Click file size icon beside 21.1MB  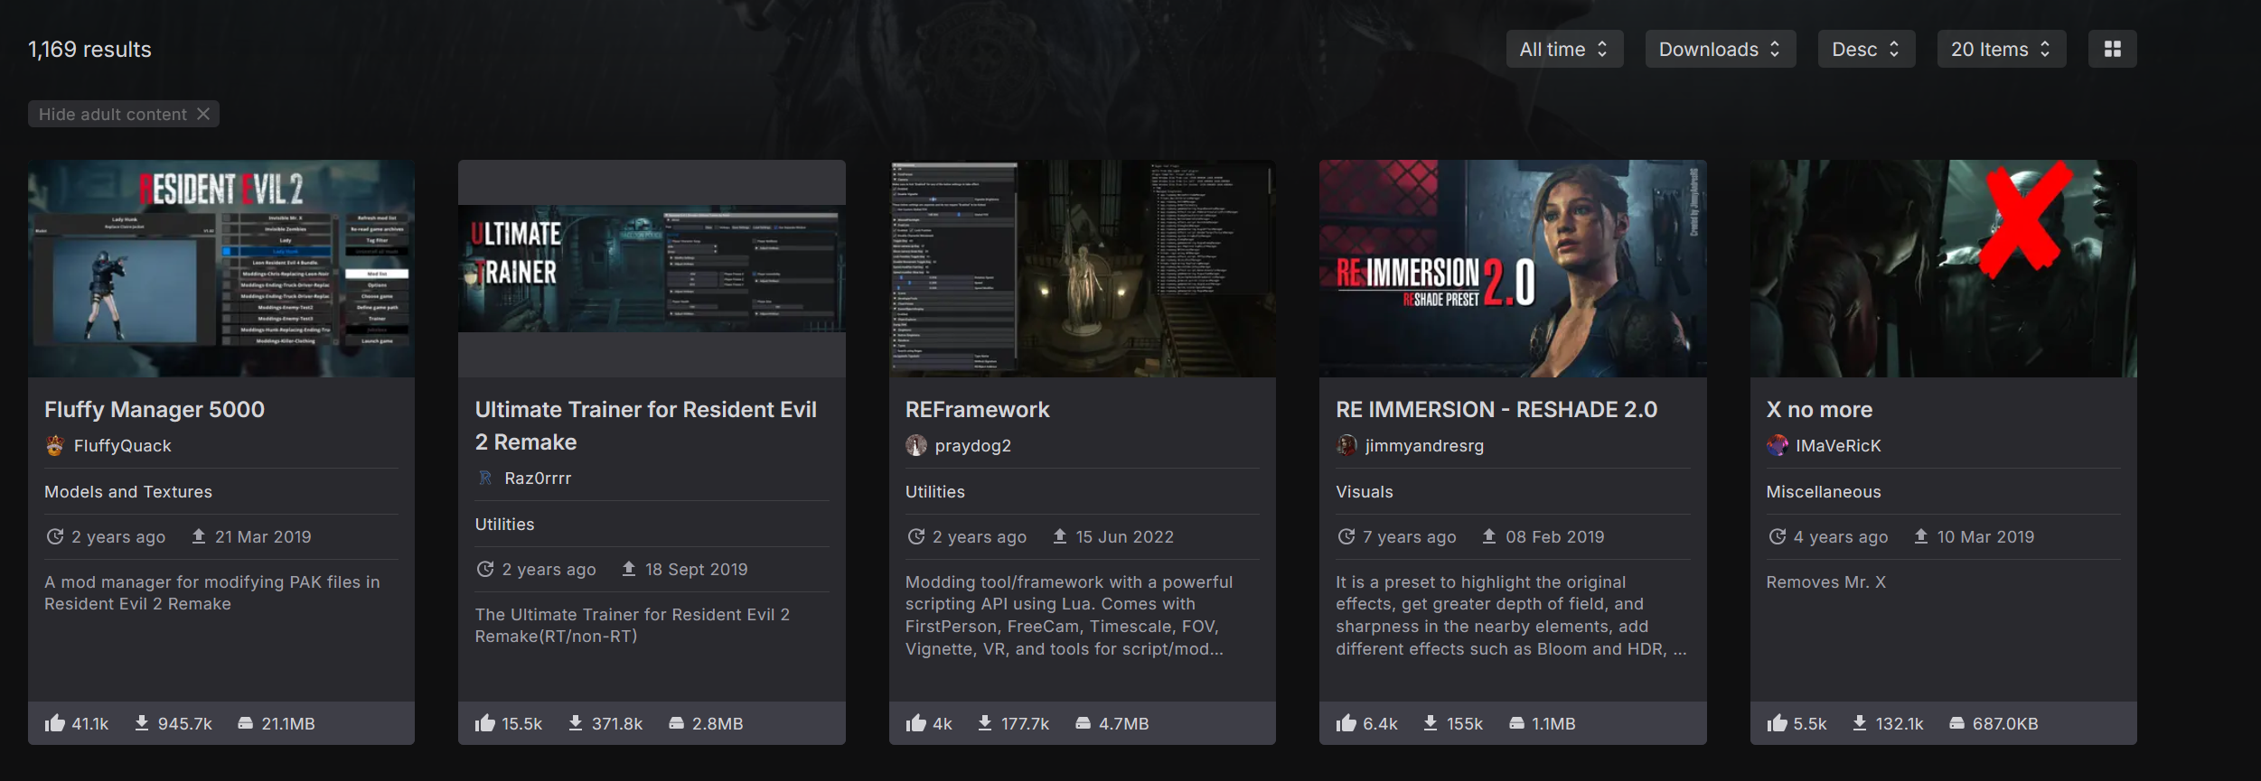[245, 723]
